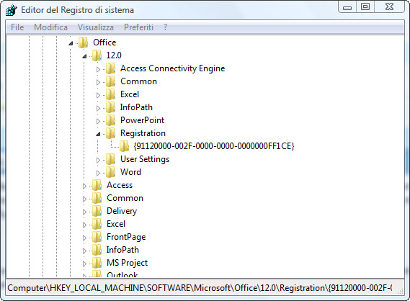Click folder icon of Excel under 12.0

point(110,94)
